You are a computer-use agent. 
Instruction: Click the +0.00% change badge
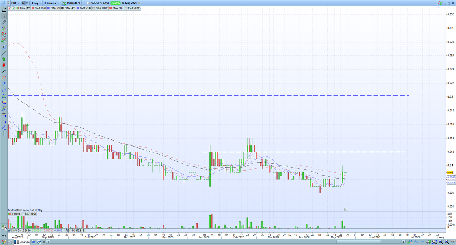(115, 3)
